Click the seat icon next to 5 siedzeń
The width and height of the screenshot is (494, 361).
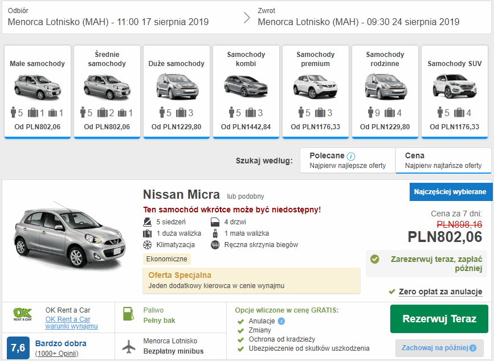click(x=147, y=222)
